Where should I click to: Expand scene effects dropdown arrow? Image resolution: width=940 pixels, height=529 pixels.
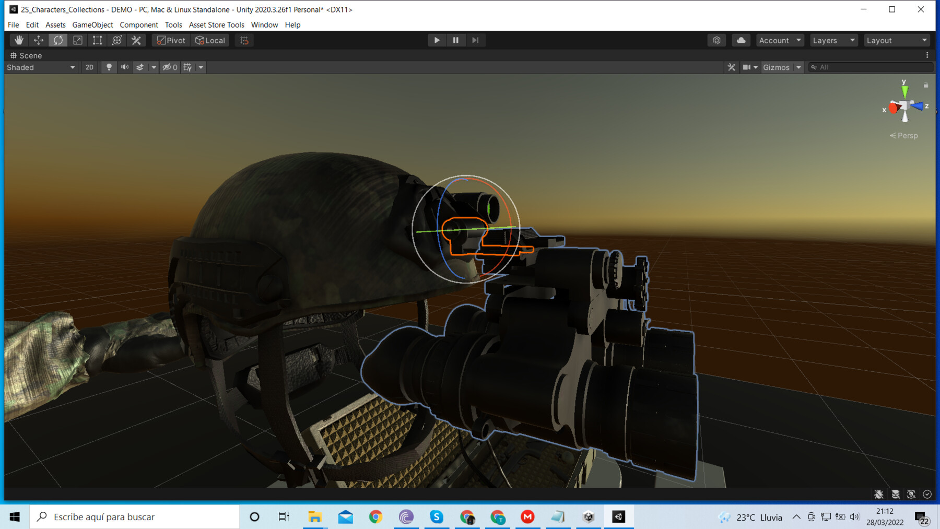pos(154,67)
